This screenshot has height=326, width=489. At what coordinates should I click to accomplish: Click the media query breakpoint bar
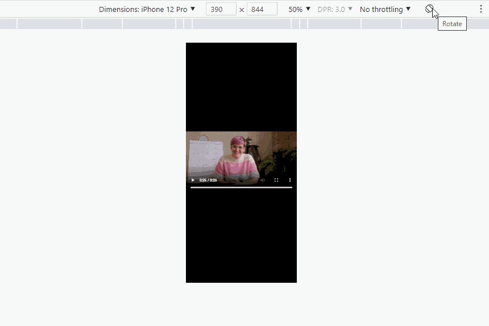click(x=244, y=24)
